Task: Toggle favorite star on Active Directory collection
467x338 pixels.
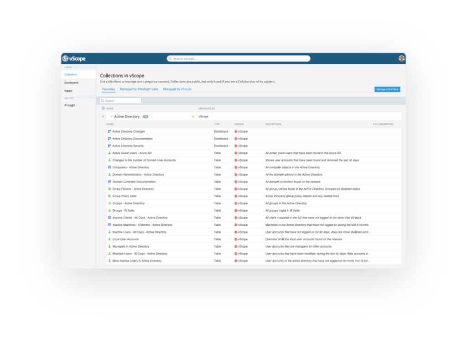Action: 193,116
